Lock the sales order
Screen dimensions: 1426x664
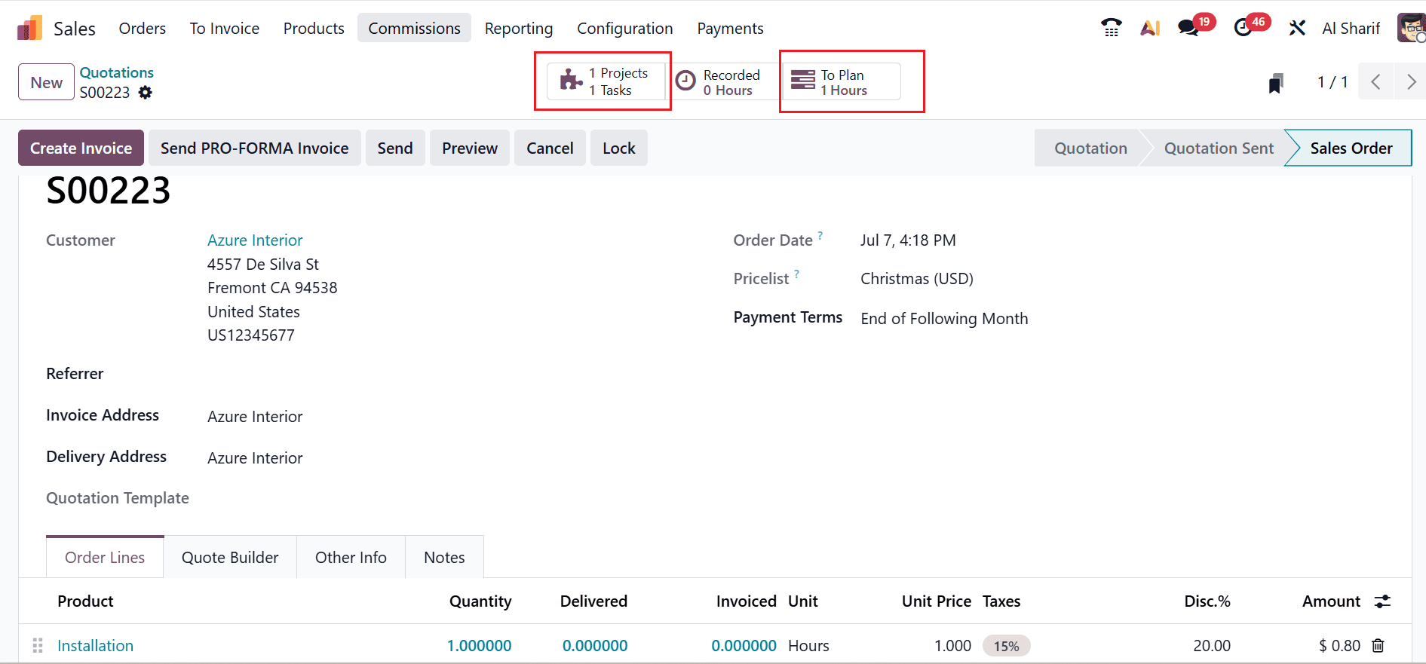[619, 148]
